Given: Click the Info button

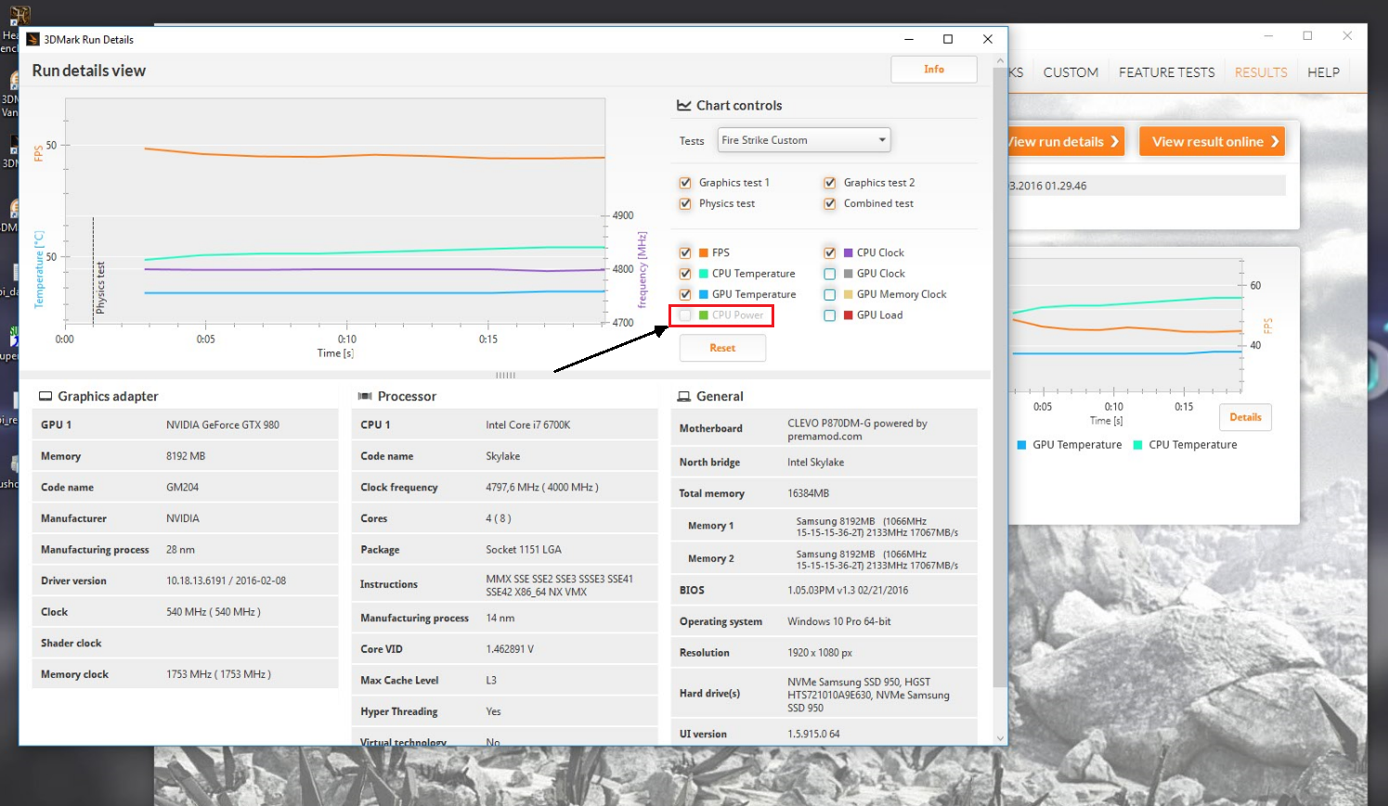Looking at the screenshot, I should tap(934, 70).
